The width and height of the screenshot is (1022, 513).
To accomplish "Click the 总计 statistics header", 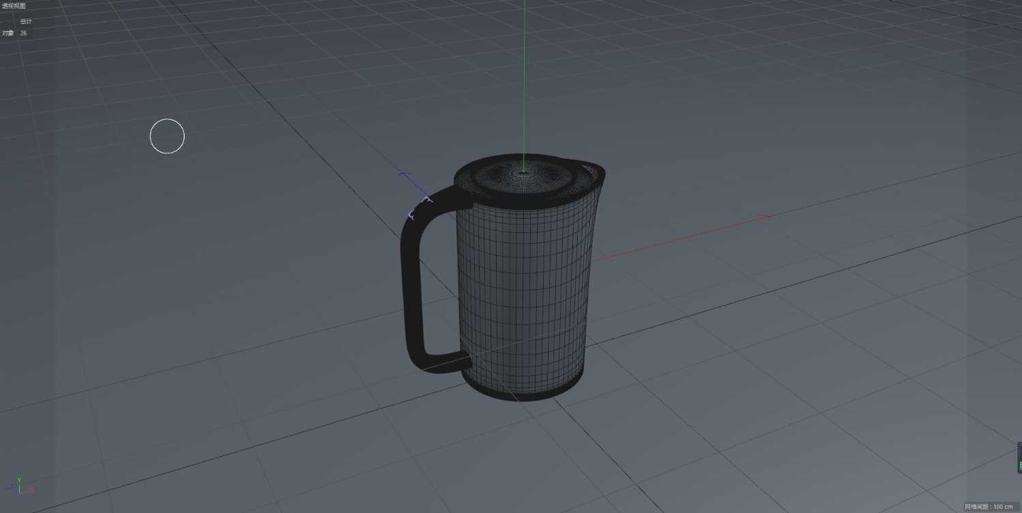I will (26, 21).
